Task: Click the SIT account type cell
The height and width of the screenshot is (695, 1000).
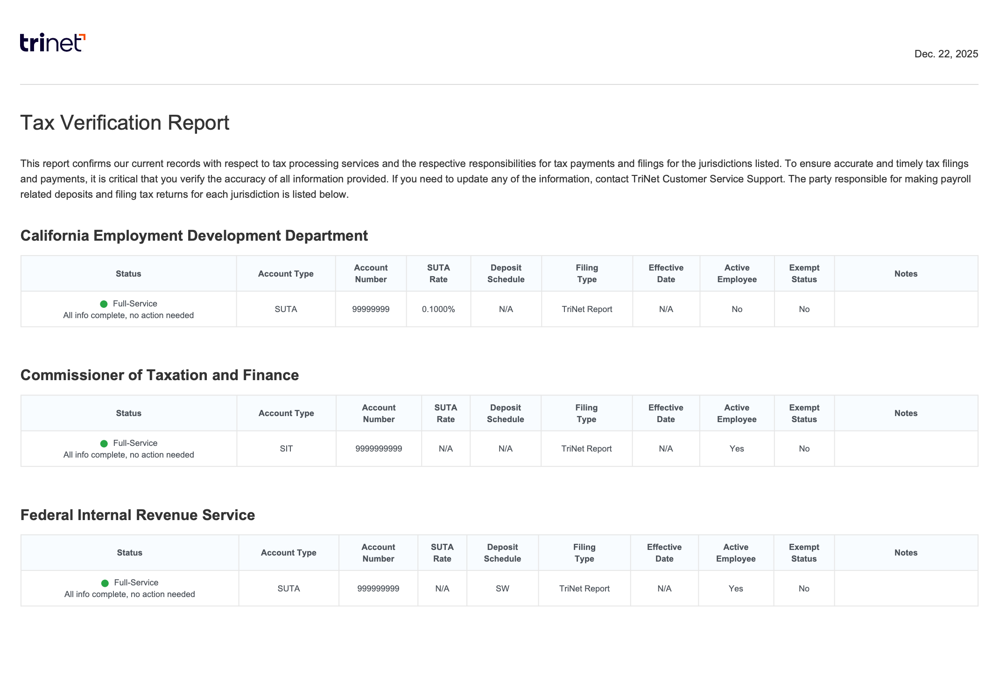Action: 286,448
